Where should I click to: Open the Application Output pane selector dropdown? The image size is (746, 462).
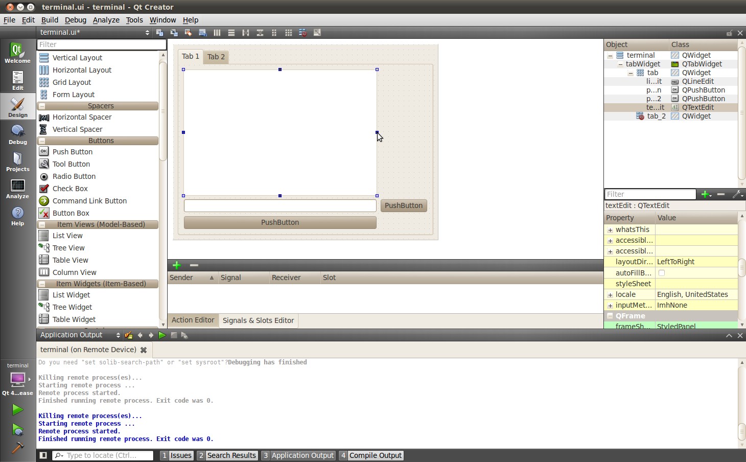[80, 335]
